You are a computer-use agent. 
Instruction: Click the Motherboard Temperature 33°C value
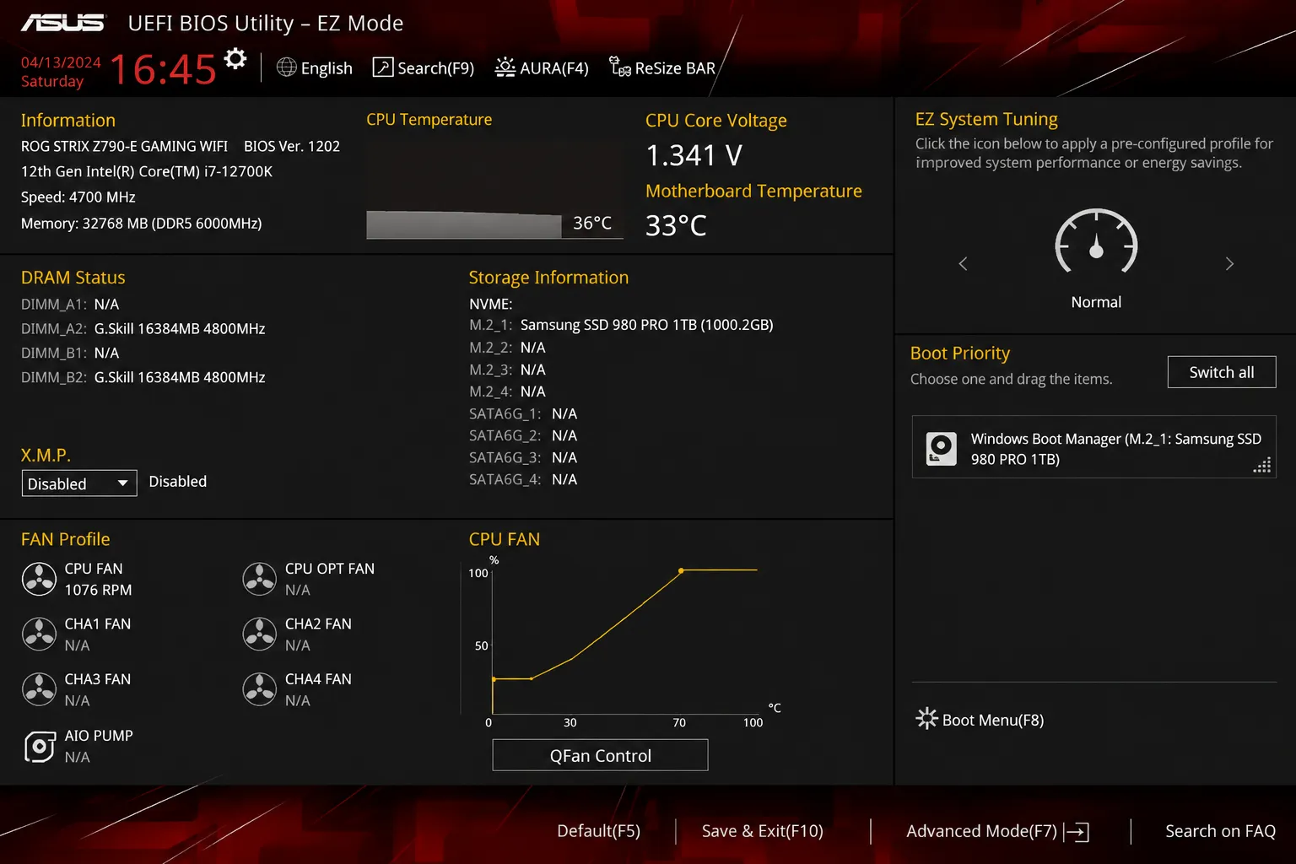(x=676, y=225)
